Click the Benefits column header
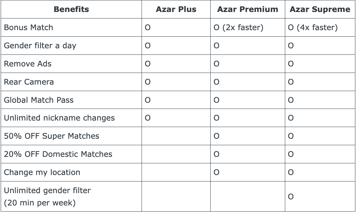 [x=71, y=9]
